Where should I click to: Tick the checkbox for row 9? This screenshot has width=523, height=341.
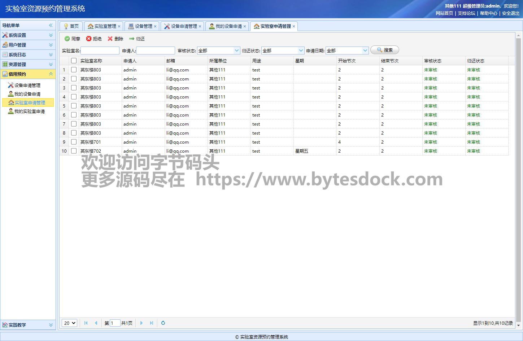point(74,142)
